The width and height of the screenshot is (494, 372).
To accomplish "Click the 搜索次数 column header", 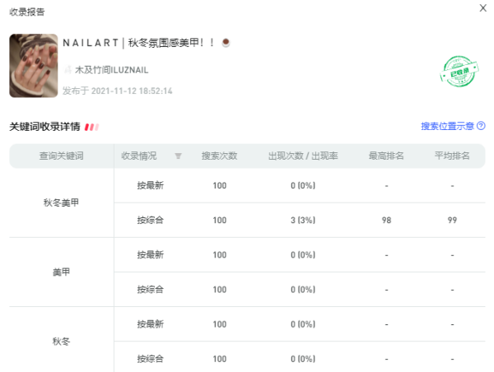I will click(219, 156).
